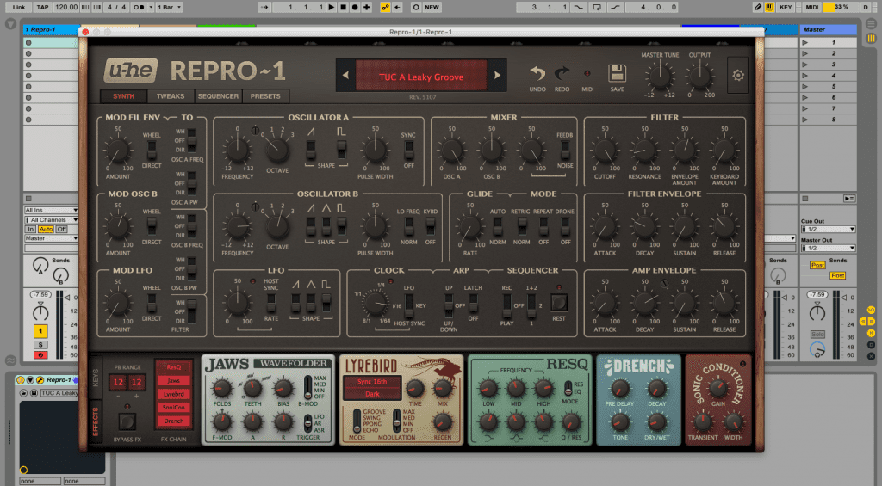Select previous preset with left arrow

(345, 77)
